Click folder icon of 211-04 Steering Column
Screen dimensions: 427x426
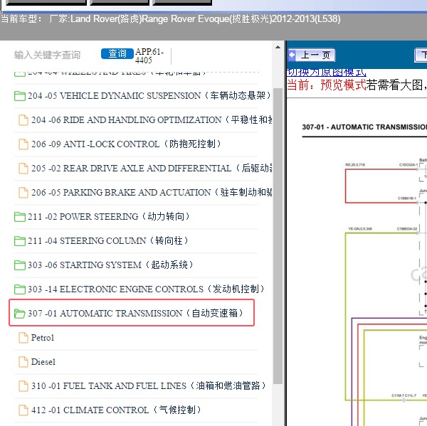point(20,241)
